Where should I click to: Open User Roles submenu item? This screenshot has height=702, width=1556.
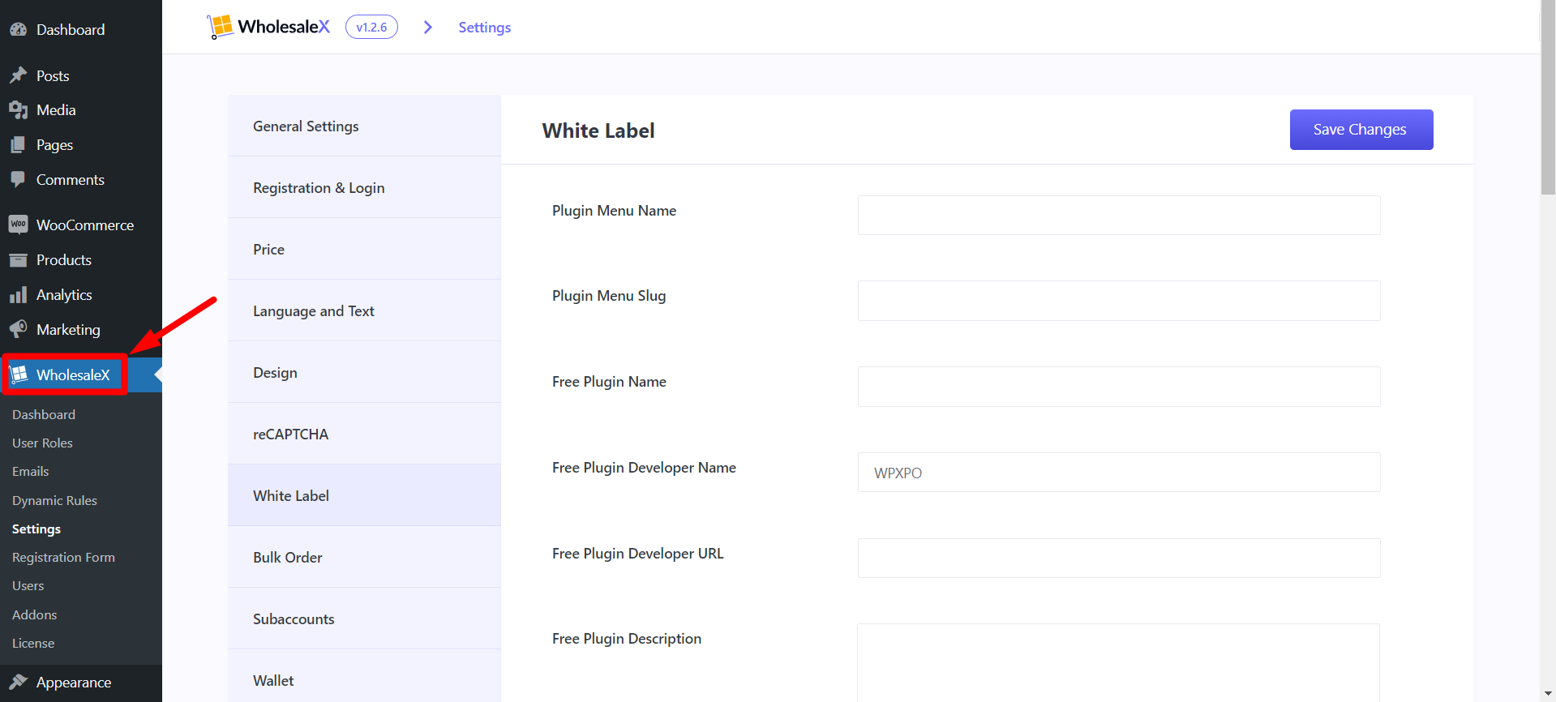click(42, 443)
